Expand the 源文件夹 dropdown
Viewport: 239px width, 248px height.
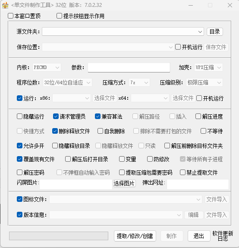[x=200, y=32]
